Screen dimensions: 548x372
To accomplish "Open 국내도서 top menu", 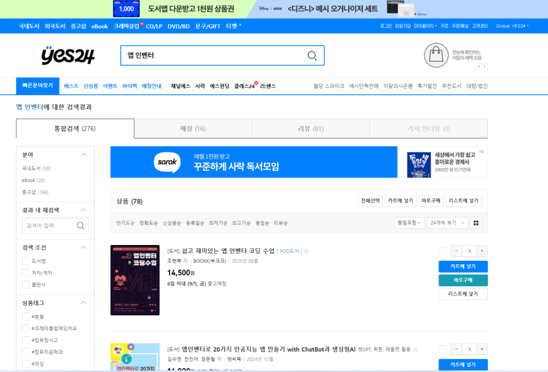I will (x=29, y=26).
